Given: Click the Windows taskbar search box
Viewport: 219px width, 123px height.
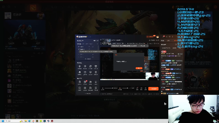Looking at the screenshot, I should pyautogui.click(x=14, y=121).
